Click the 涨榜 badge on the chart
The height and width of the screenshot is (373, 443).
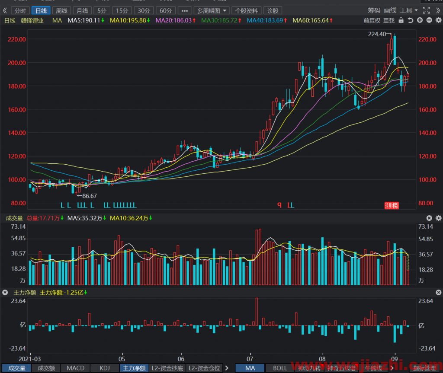pos(392,206)
